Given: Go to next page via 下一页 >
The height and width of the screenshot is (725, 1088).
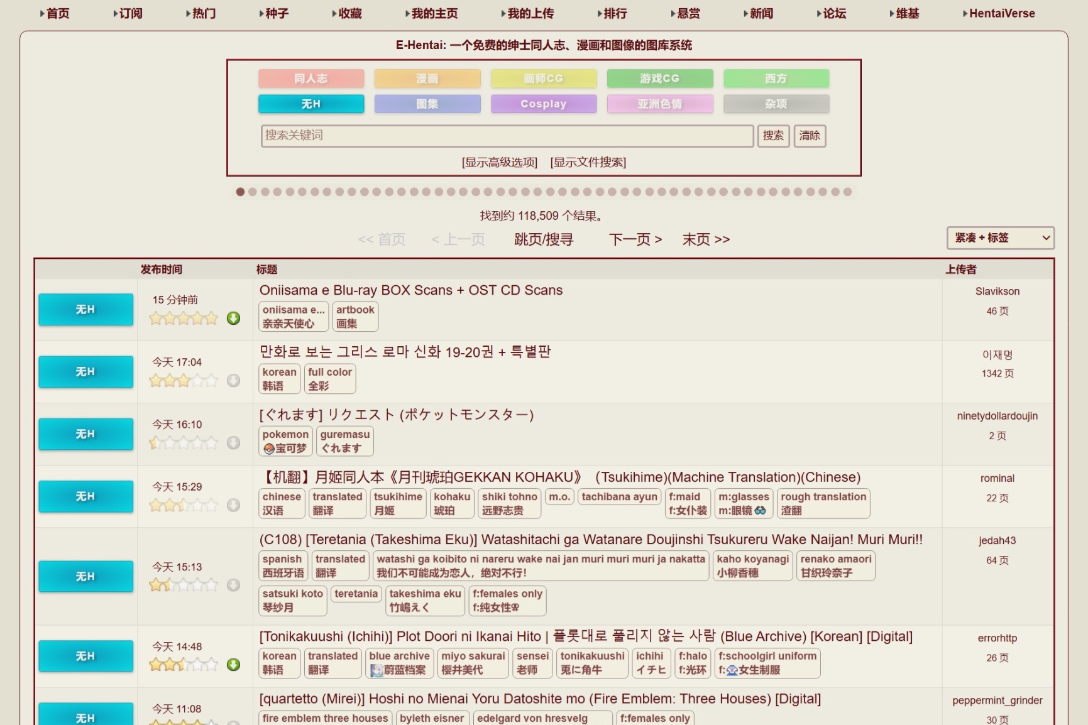Looking at the screenshot, I should click(x=635, y=239).
